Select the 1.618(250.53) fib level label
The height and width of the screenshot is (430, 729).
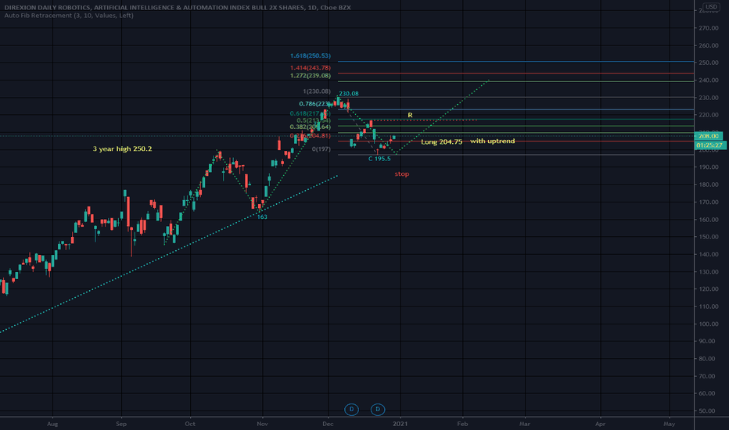tap(310, 56)
